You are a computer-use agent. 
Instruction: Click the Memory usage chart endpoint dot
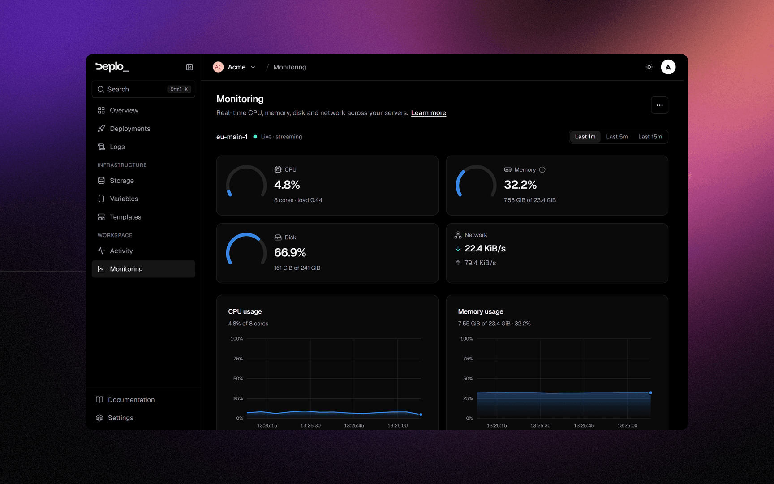point(651,393)
